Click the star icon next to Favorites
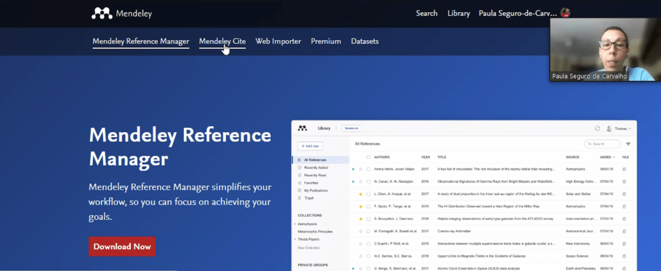661x271 pixels. pyautogui.click(x=300, y=183)
